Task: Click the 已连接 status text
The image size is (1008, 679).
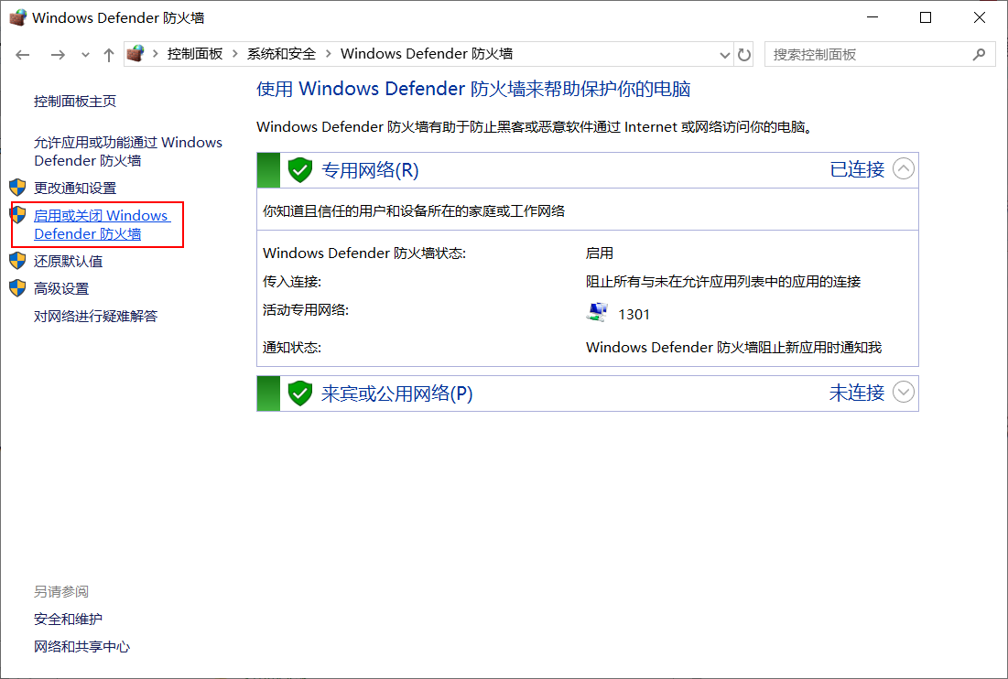Action: (x=857, y=169)
